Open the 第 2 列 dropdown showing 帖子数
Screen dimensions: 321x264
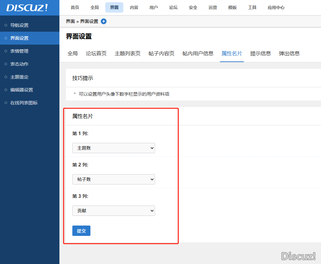point(113,179)
